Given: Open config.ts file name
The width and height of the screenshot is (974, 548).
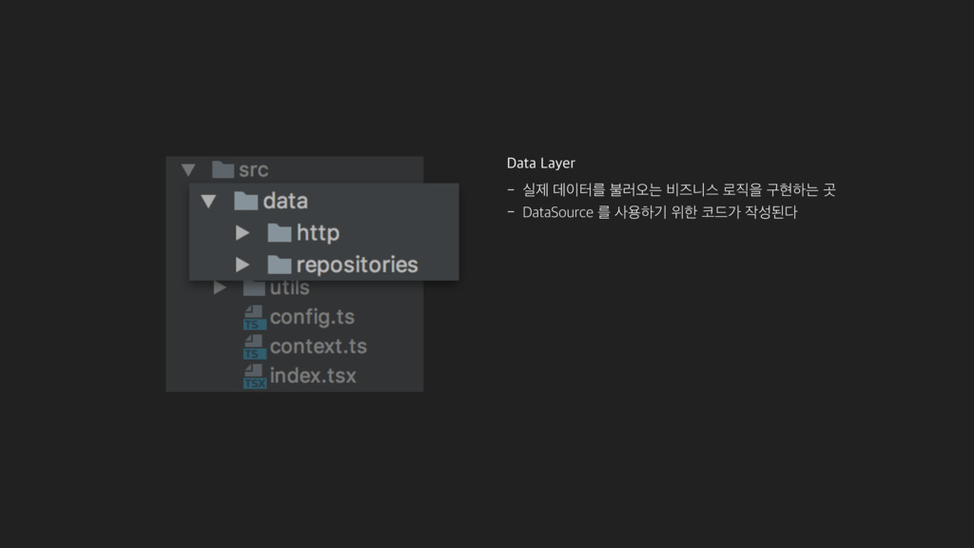Looking at the screenshot, I should [x=312, y=317].
